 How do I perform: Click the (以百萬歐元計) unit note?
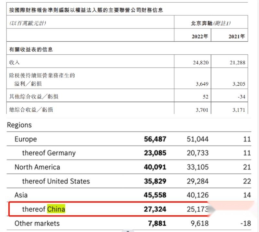pos(28,23)
